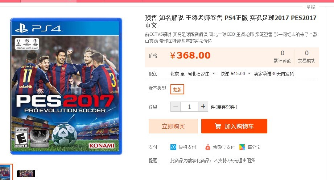Viewport: 334px width, 180px height.
Task: Open the 累计评论 reviews count
Action: [x=283, y=57]
